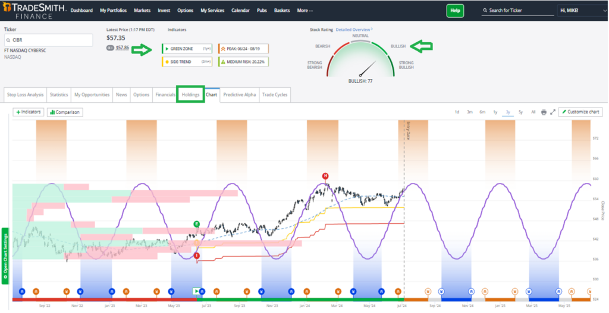Click the MEDIUM RISK: 20.22% badge

pos(243,62)
